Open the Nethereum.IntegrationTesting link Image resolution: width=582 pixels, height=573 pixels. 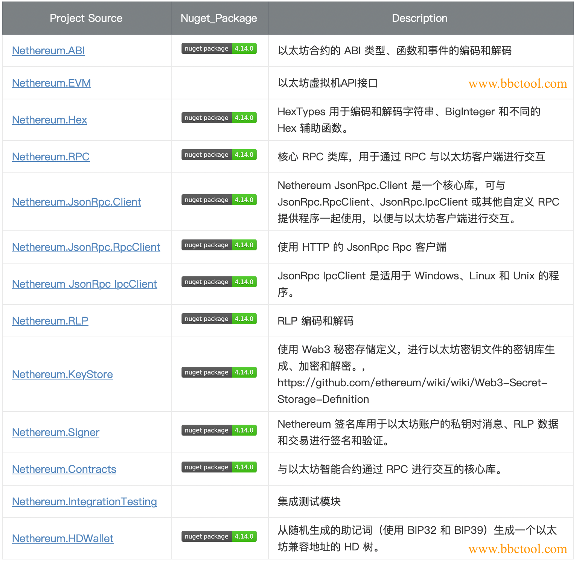[84, 501]
